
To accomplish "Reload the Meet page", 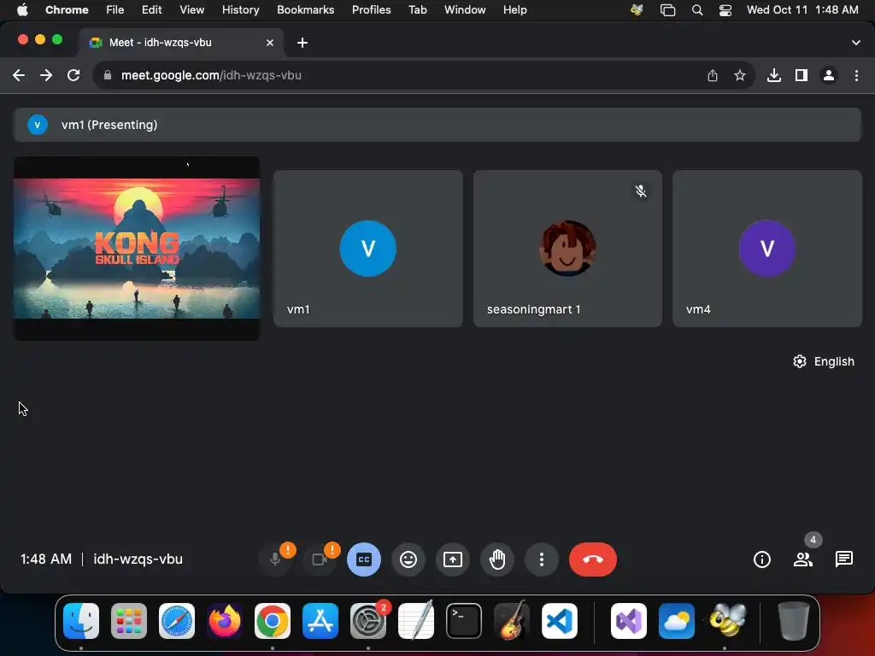I will click(73, 75).
